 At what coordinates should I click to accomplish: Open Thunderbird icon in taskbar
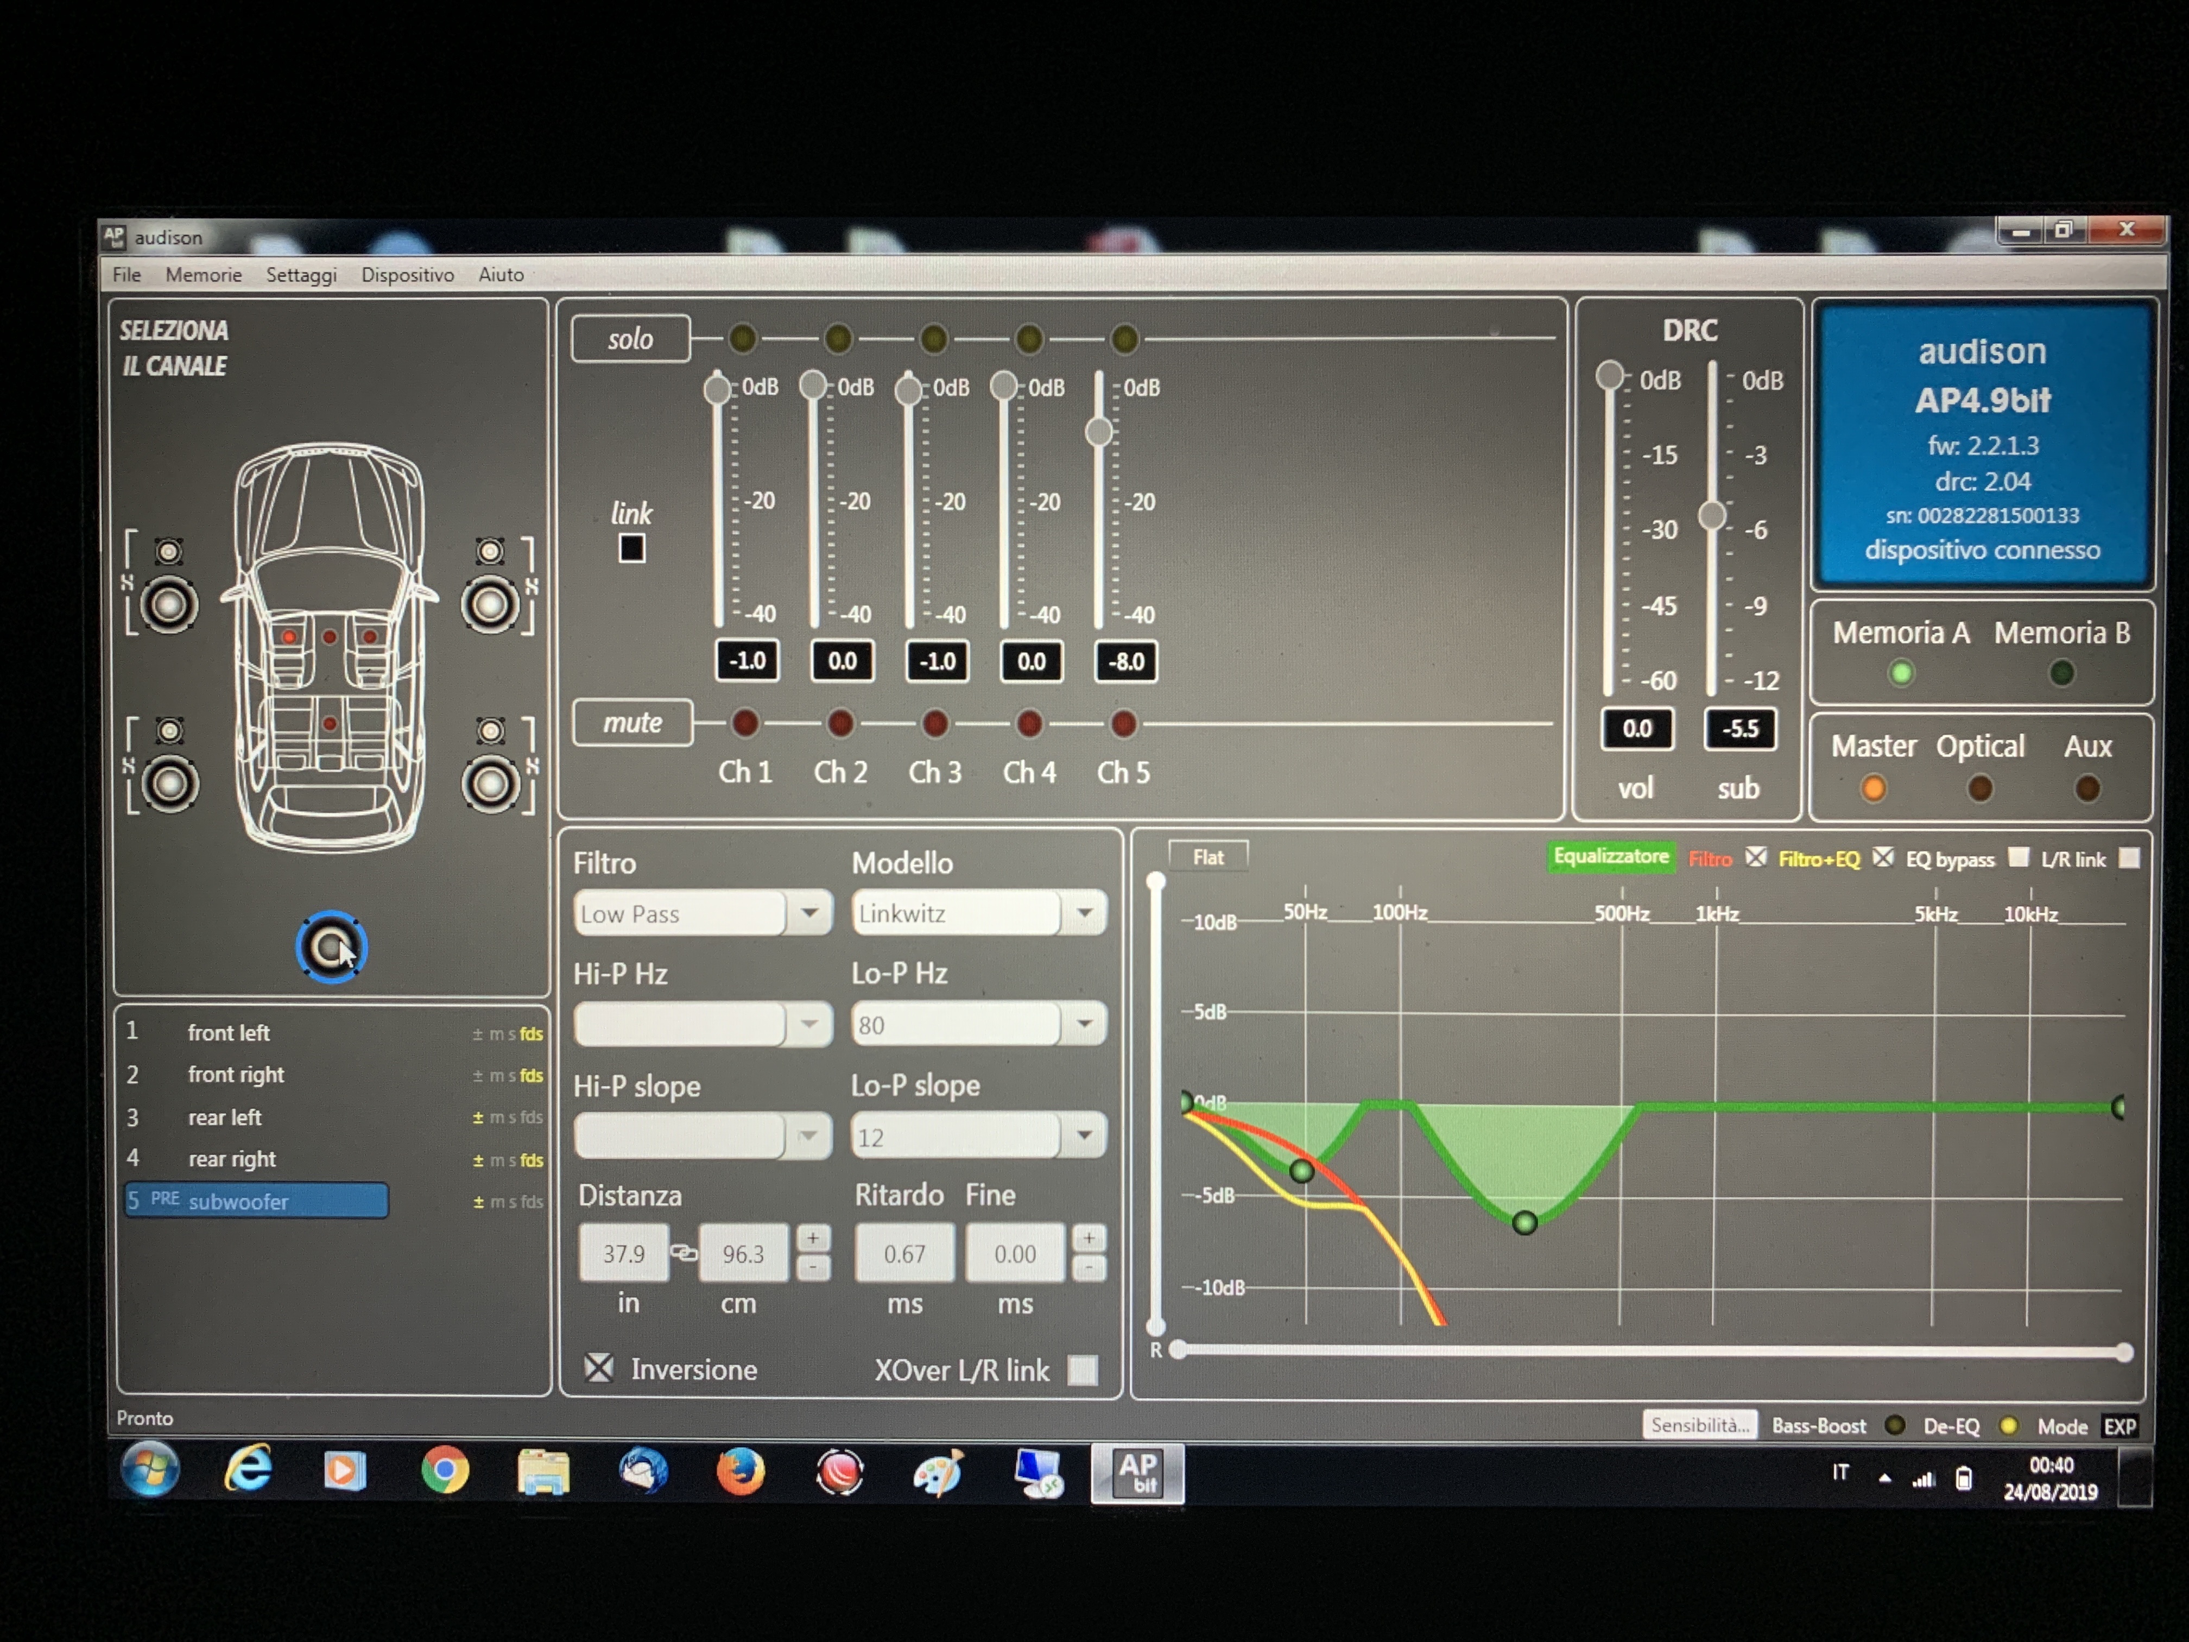pyautogui.click(x=642, y=1471)
